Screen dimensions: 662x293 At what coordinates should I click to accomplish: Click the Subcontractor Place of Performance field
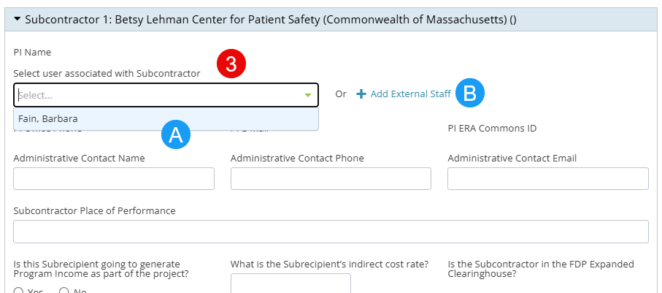(331, 232)
